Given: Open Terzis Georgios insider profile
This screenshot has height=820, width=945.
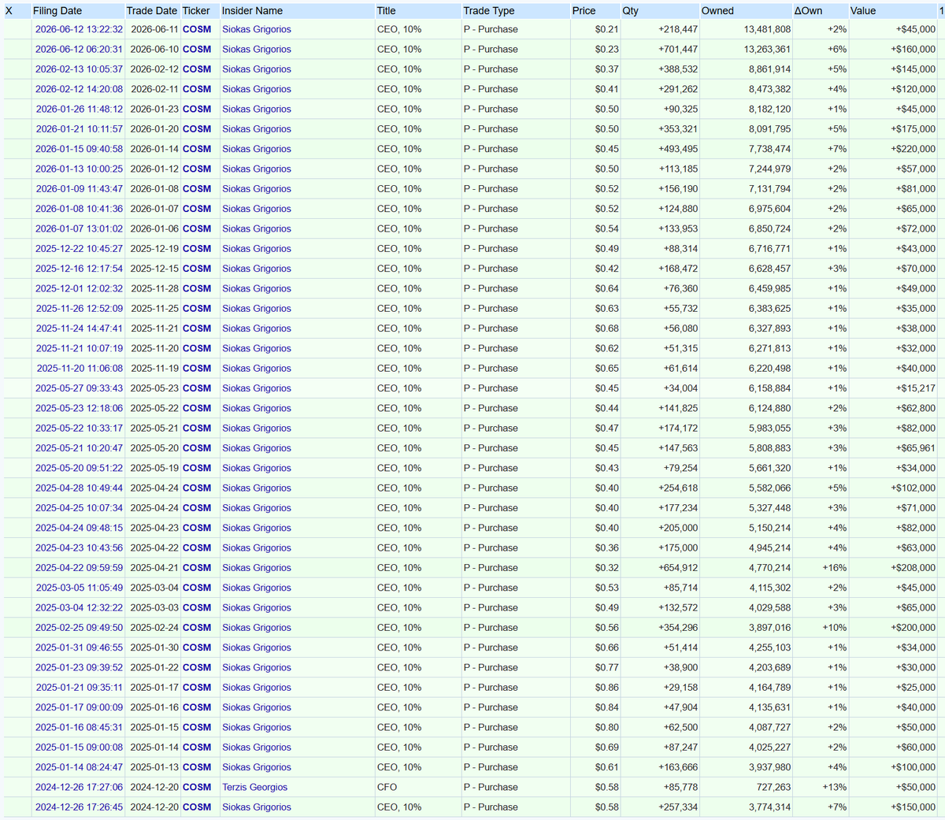Looking at the screenshot, I should click(x=254, y=787).
